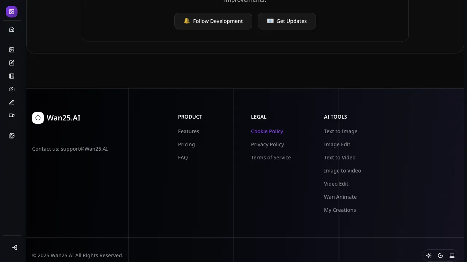467x262 pixels.
Task: Click the Follow Development button
Action: [213, 21]
